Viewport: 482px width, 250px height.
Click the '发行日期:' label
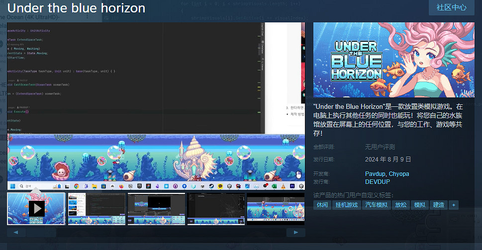(x=324, y=160)
